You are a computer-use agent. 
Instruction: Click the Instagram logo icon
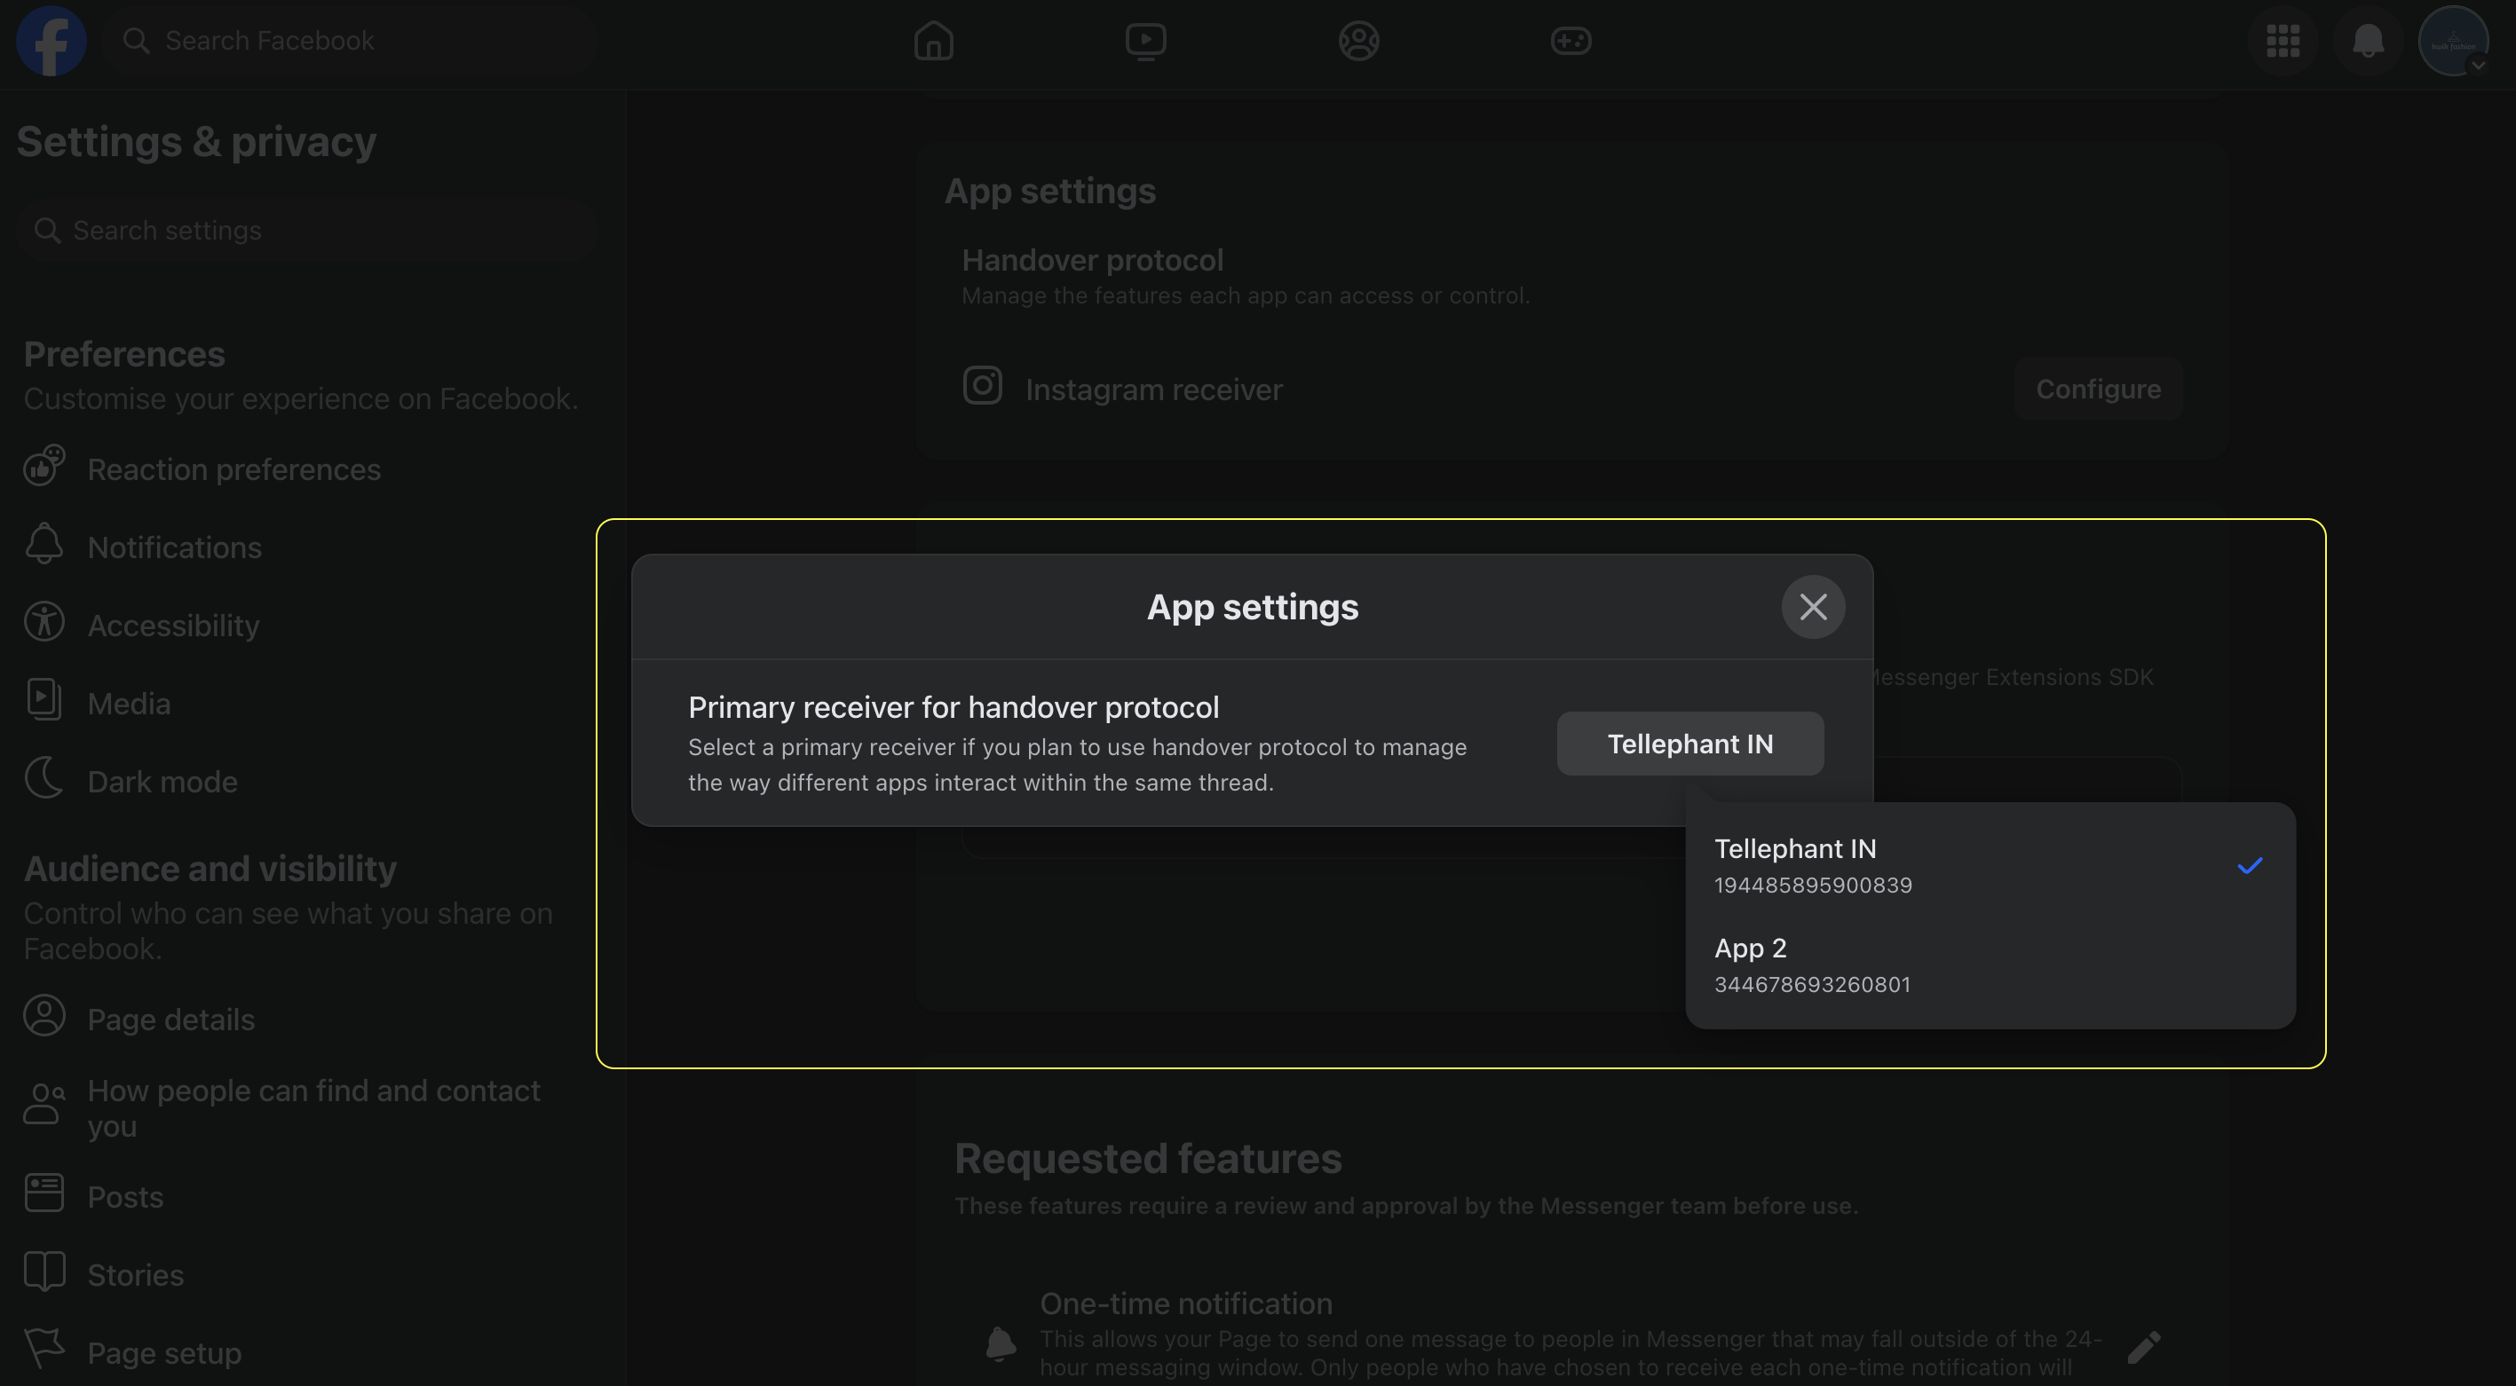[x=982, y=385]
